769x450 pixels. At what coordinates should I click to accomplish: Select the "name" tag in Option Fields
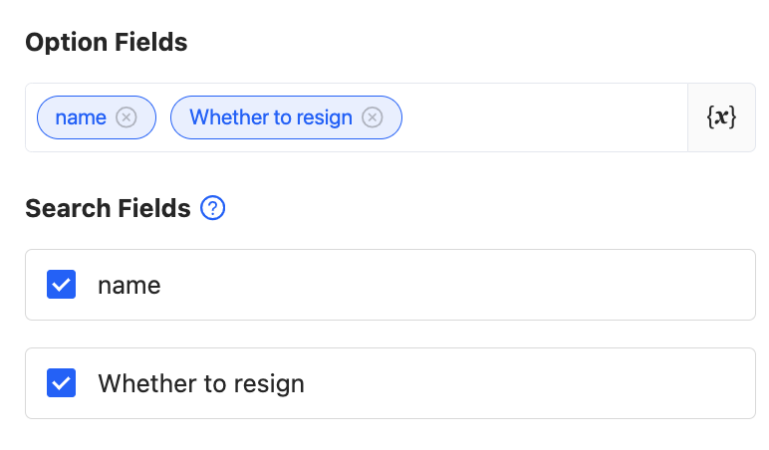click(81, 117)
